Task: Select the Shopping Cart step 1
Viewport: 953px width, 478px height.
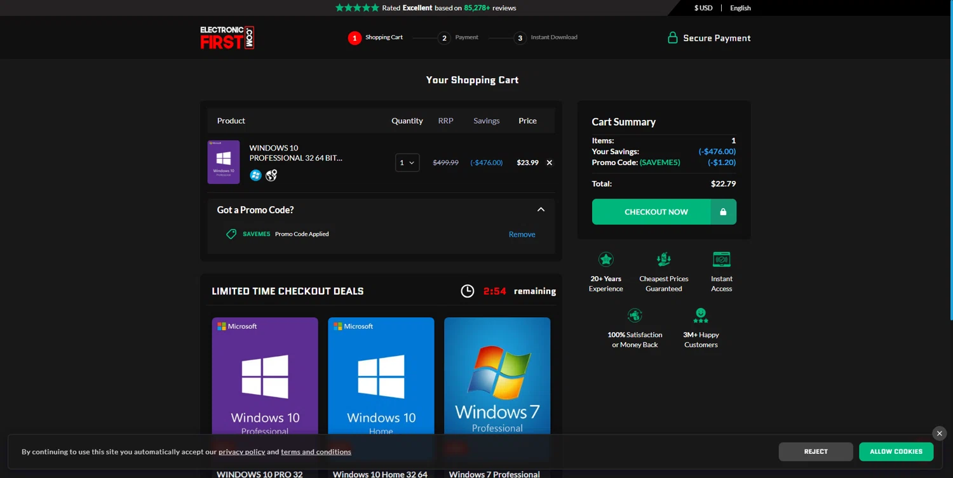Action: click(375, 37)
